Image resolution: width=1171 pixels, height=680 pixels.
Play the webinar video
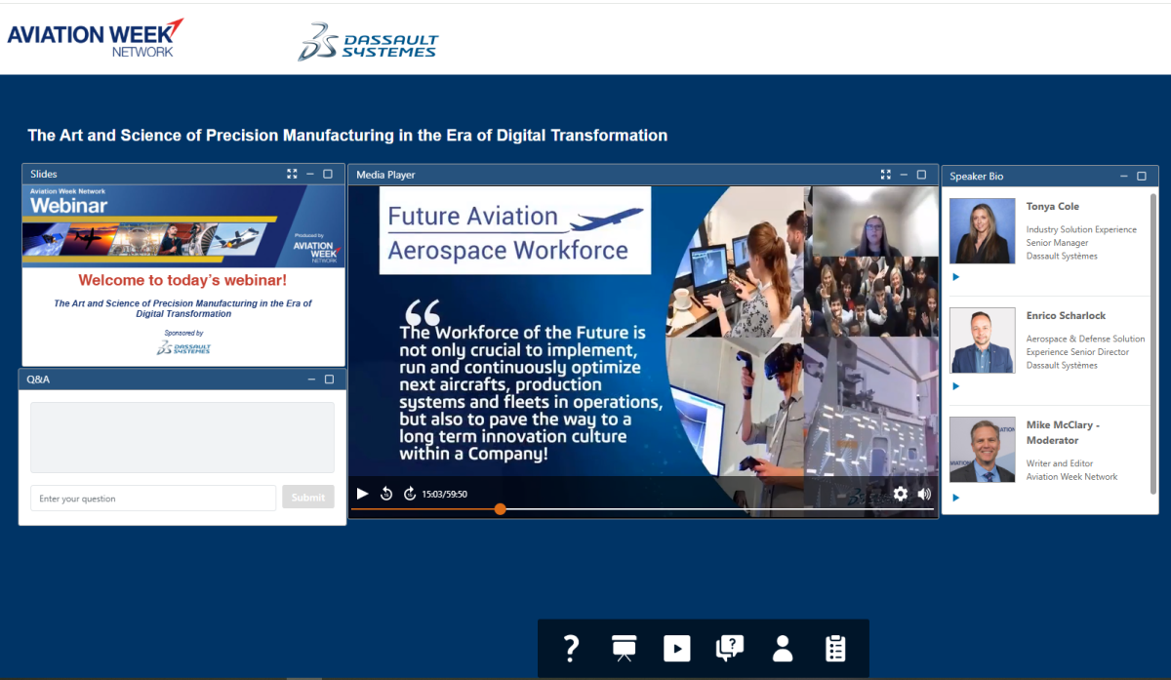[362, 494]
